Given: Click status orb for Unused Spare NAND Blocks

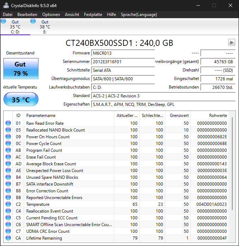Looking at the screenshot, I should point(8,177).
